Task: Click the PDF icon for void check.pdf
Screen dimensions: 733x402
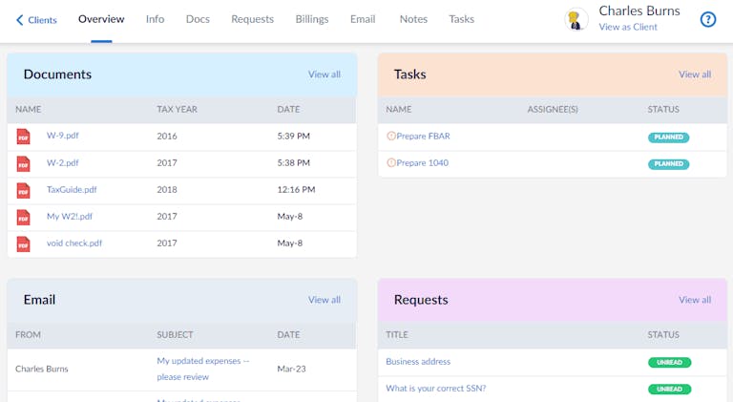Action: coord(24,243)
